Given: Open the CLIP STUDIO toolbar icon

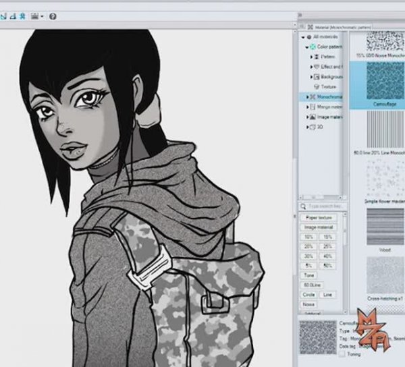Looking at the screenshot, I should (x=34, y=16).
